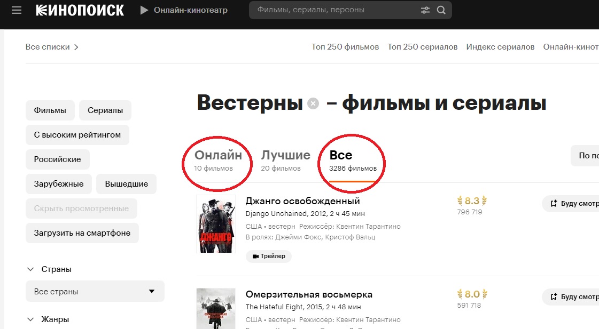
Task: Enable the Вышедшие filter
Action: pyautogui.click(x=127, y=184)
